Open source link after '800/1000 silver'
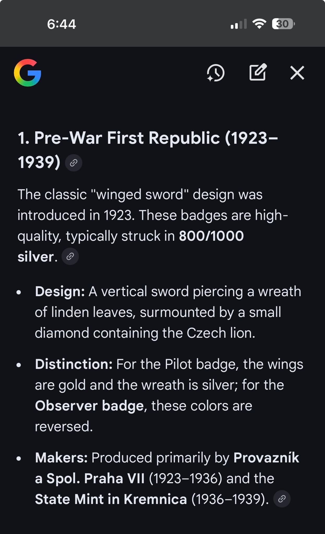 point(70,257)
